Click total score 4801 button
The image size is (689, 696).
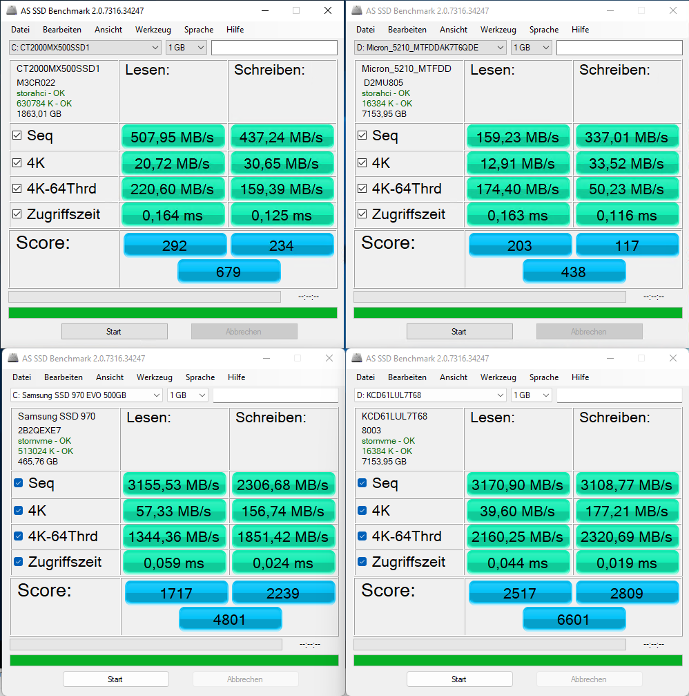[x=230, y=619]
